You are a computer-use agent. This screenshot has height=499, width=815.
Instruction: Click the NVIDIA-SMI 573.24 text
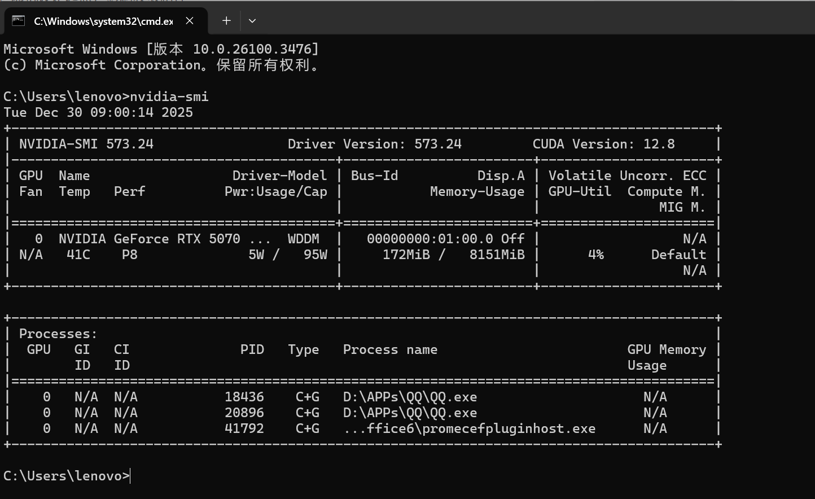[x=86, y=144]
